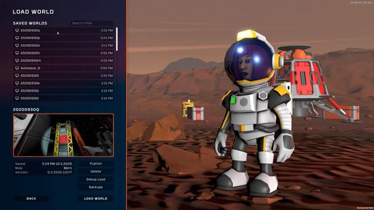
Task: Select the save with time 3:15 PM
Action: pyautogui.click(x=64, y=91)
